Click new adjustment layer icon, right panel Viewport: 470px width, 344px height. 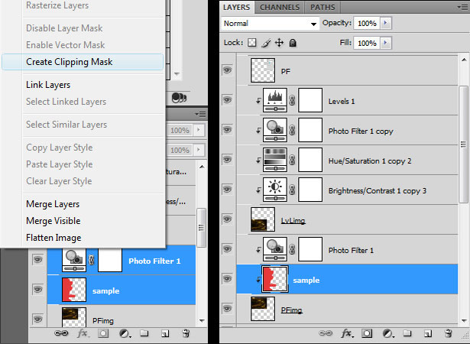(x=387, y=333)
